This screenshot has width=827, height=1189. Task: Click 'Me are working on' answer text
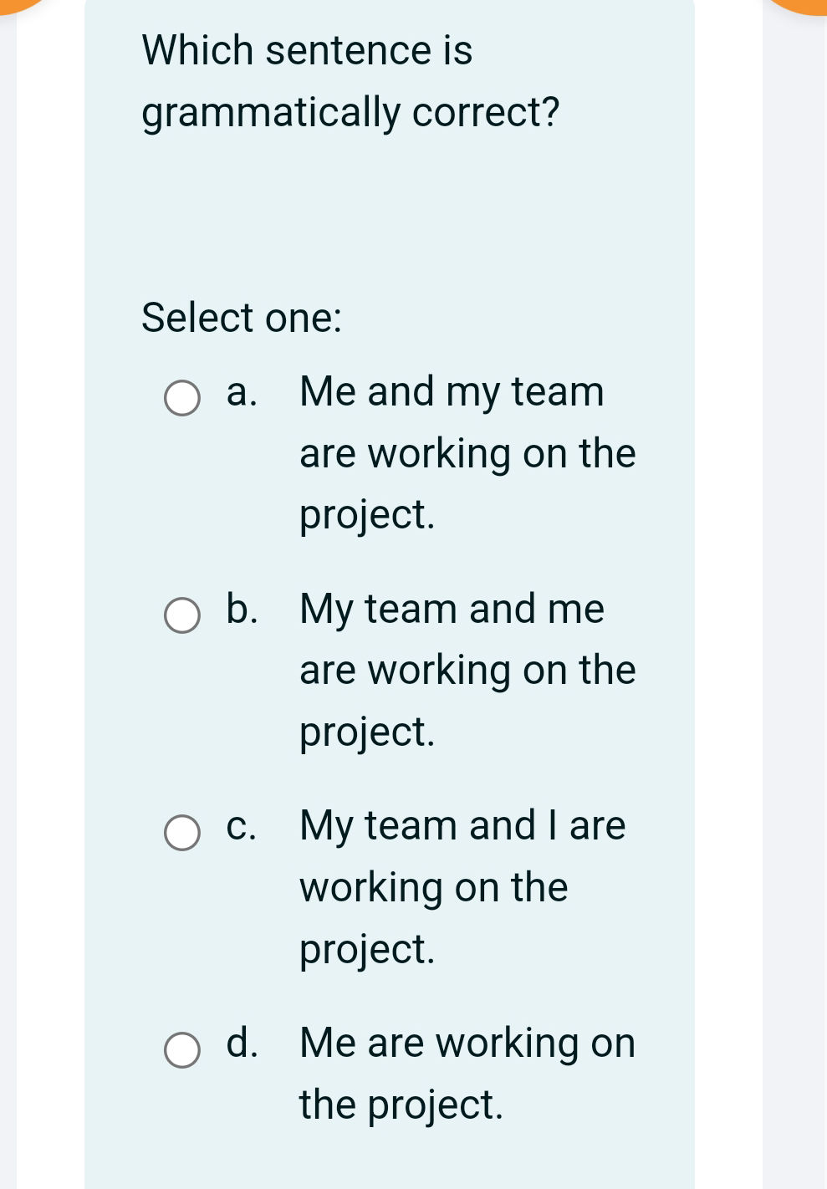[467, 1044]
